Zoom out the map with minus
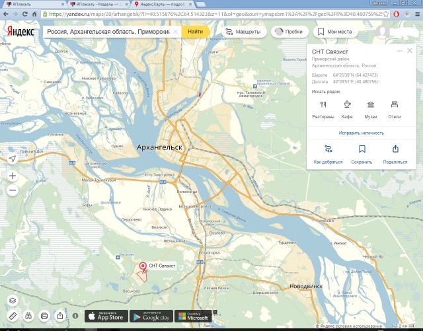This screenshot has width=423, height=331. pyautogui.click(x=13, y=190)
